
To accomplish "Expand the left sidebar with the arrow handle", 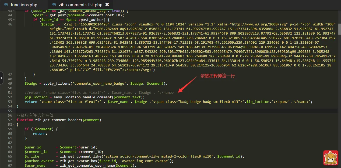I will coord(2,78).
